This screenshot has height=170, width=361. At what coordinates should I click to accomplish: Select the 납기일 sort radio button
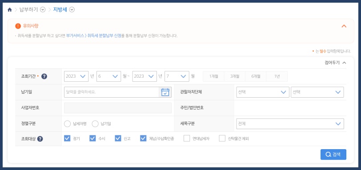click(x=95, y=124)
